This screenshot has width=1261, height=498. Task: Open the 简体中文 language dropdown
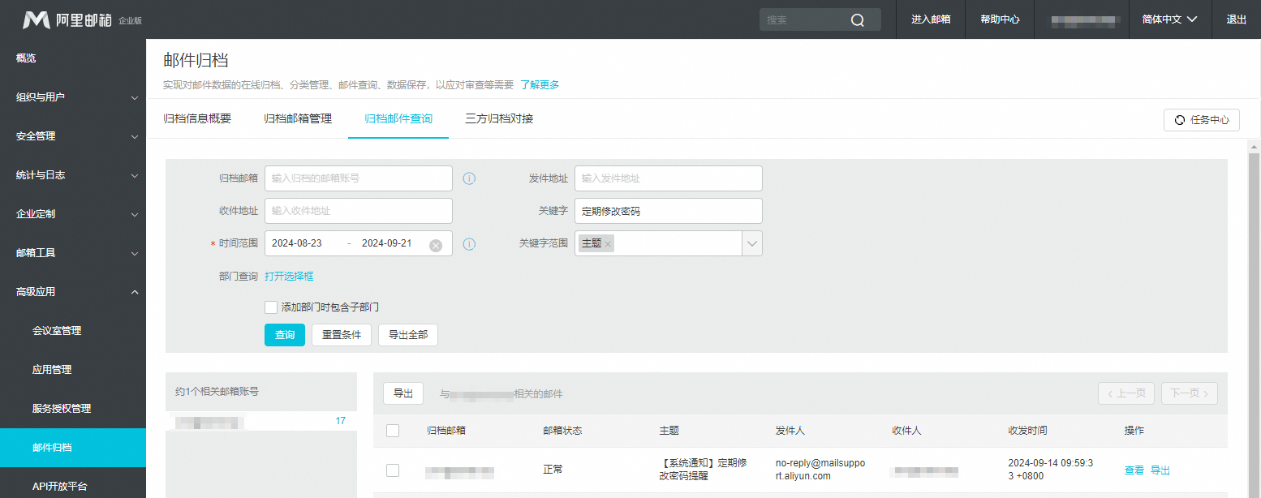pos(1169,19)
